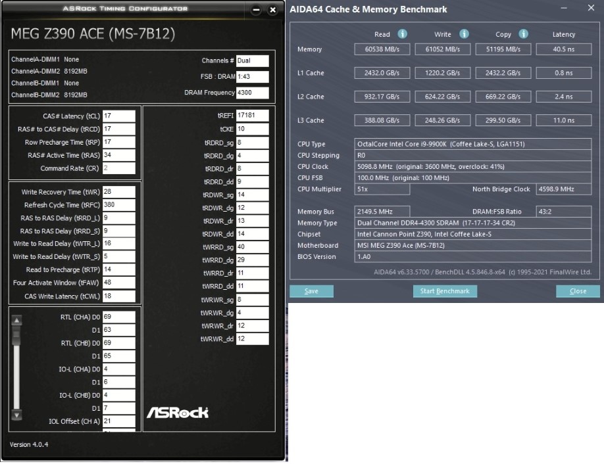Click the Memory Type DDR4-4300 field

click(472, 223)
